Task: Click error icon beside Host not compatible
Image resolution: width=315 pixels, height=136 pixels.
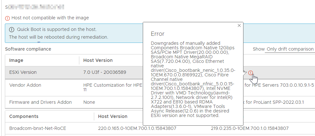Action: 7,18
